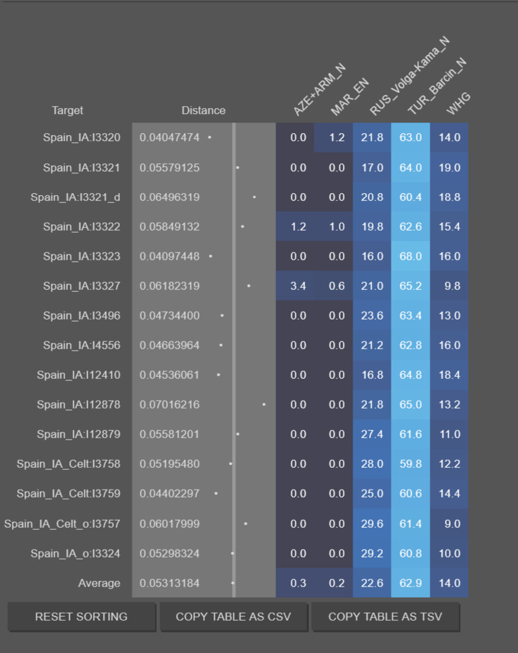Click distance value 0.07016216
This screenshot has height=653, width=518.
tap(169, 405)
